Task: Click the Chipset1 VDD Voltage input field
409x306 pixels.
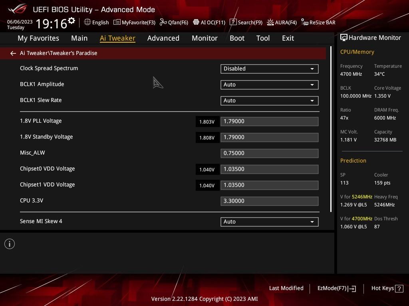Action: click(x=270, y=185)
